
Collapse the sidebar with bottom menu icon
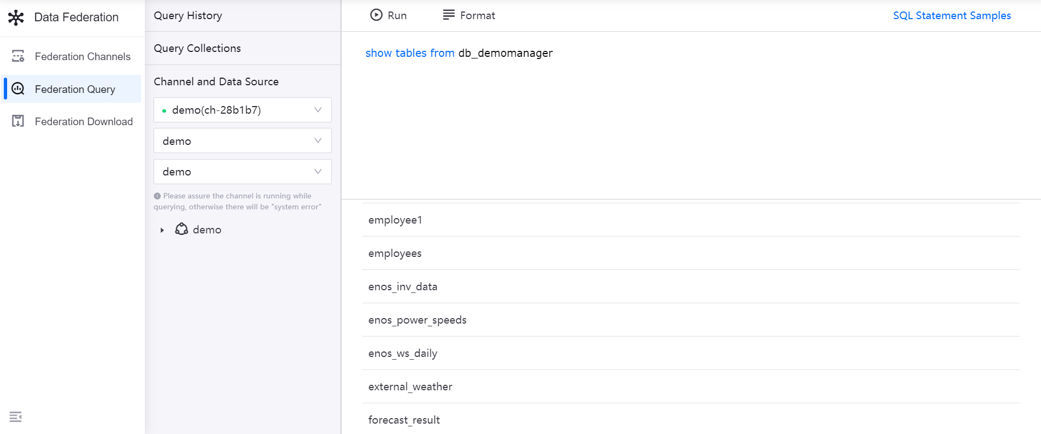[16, 417]
